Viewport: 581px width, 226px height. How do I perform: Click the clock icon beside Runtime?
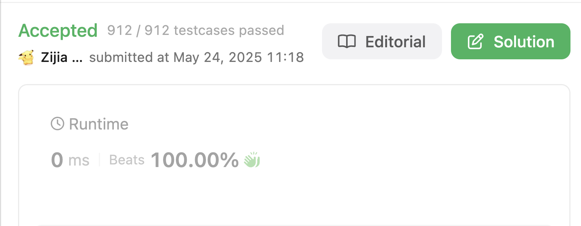[57, 124]
